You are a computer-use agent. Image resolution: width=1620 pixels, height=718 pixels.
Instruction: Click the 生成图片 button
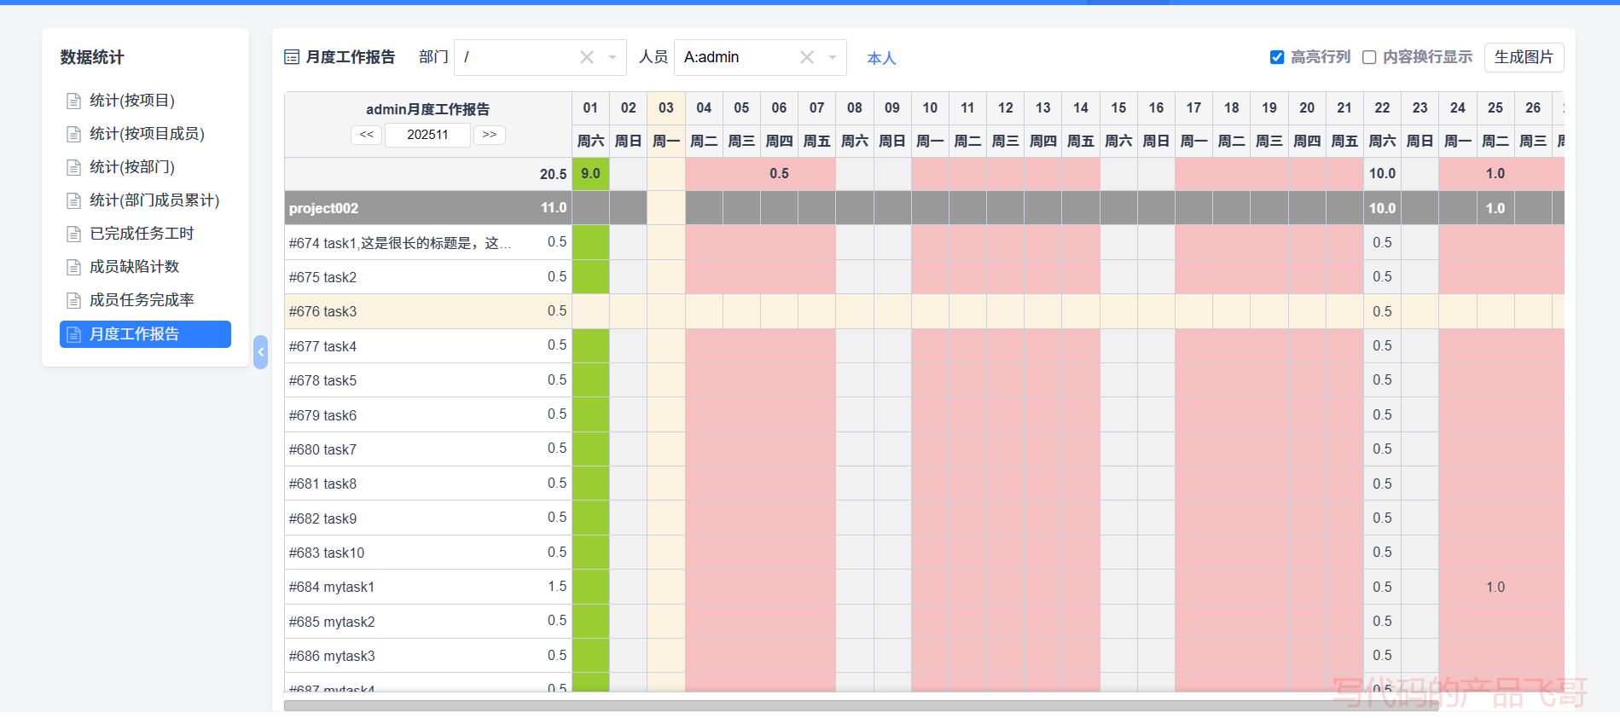[1524, 57]
